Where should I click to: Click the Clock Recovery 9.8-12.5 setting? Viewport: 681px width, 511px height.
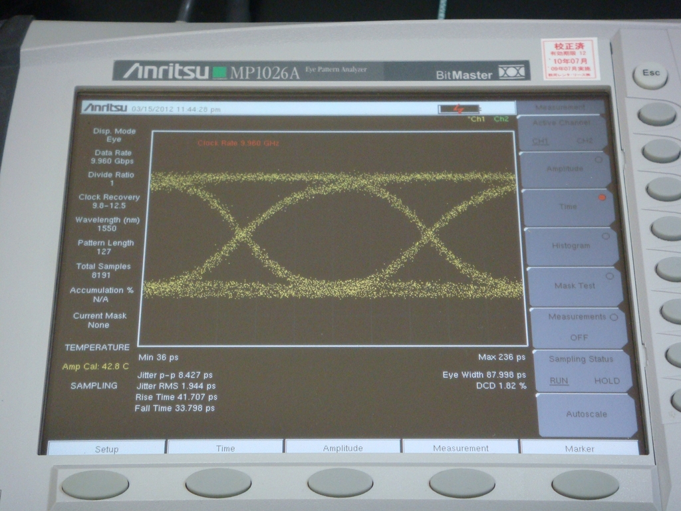pos(109,201)
